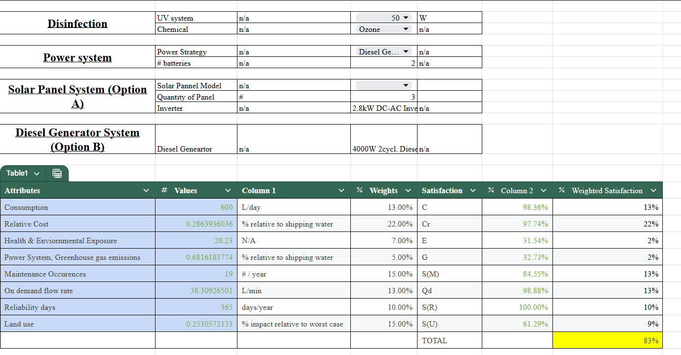Open the Satisfaction column dropdown arrow
This screenshot has height=355, width=681.
click(x=472, y=190)
